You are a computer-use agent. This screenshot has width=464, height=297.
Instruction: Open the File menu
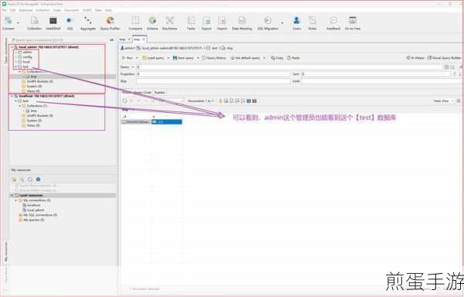click(4, 10)
